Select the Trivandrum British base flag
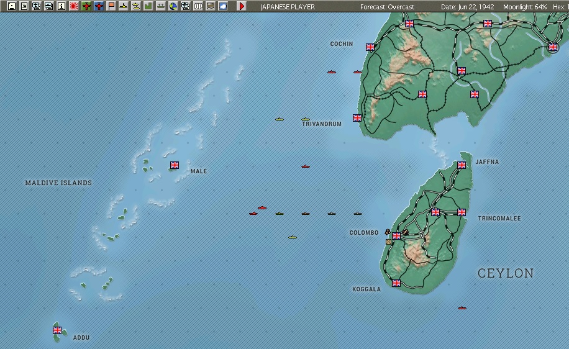This screenshot has width=569, height=349. tap(357, 118)
